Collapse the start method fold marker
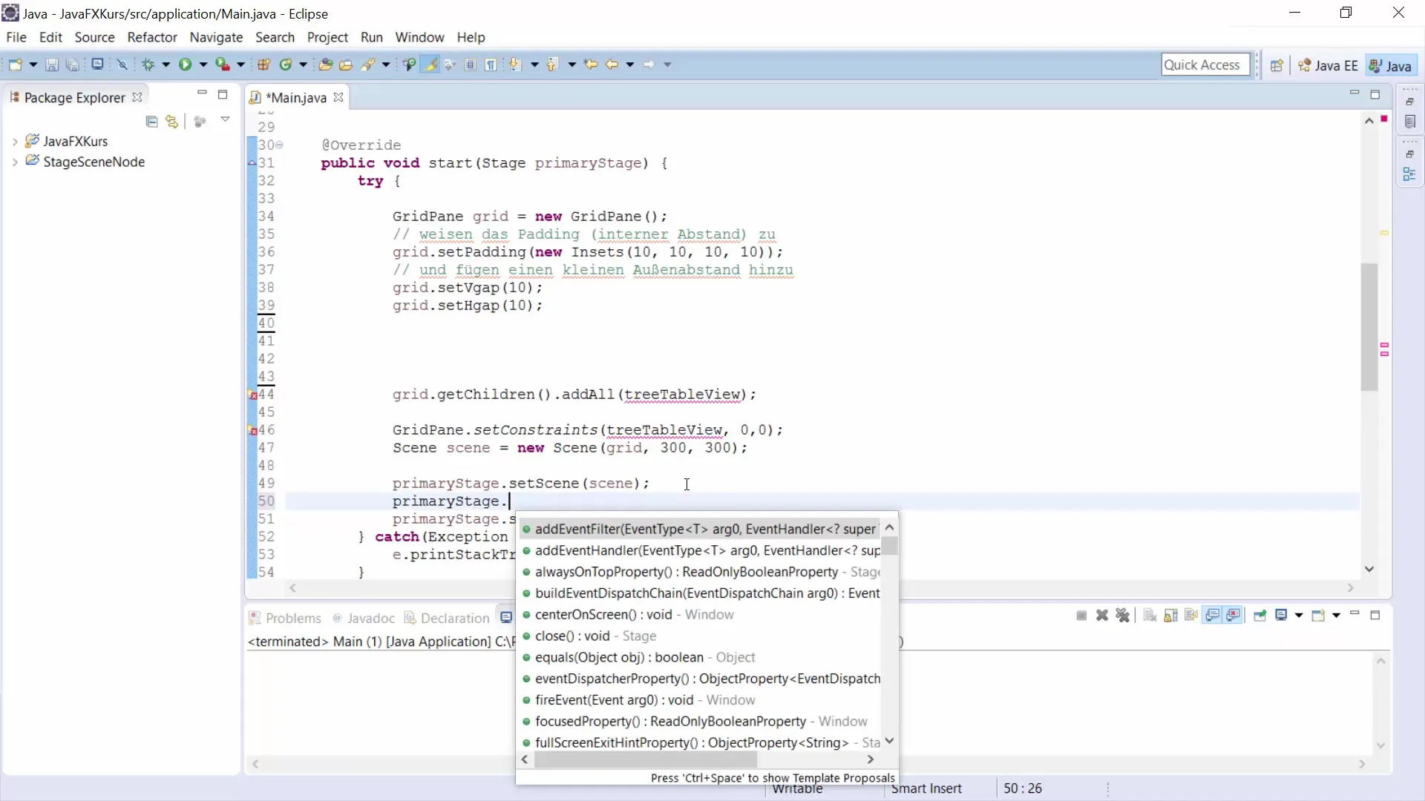Screen dimensions: 1425x801 [x=280, y=145]
